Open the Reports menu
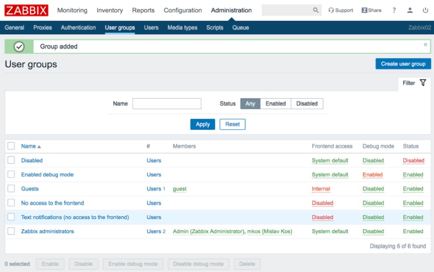The width and height of the screenshot is (434, 272). [143, 10]
